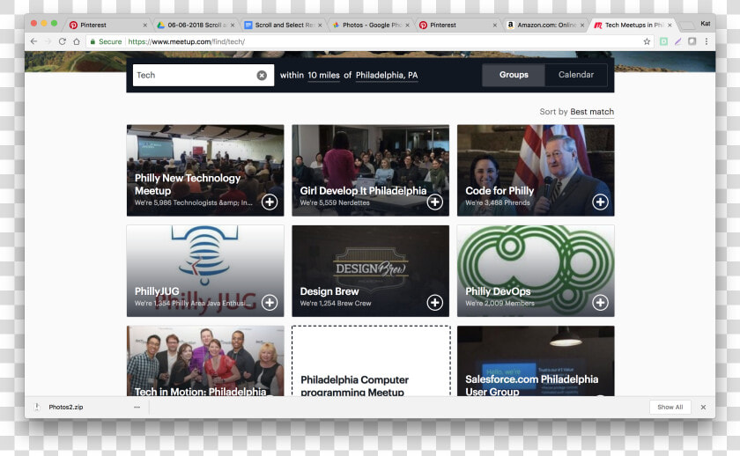Image resolution: width=740 pixels, height=456 pixels.
Task: Reload the page with refresh icon
Action: pos(63,41)
